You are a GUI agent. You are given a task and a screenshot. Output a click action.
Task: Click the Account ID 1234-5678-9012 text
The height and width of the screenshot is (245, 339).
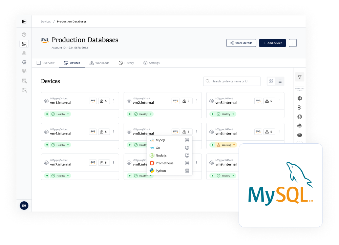pyautogui.click(x=70, y=48)
